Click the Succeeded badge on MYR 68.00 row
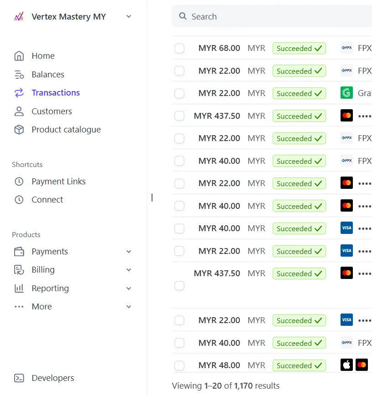The width and height of the screenshot is (372, 395). (x=299, y=48)
